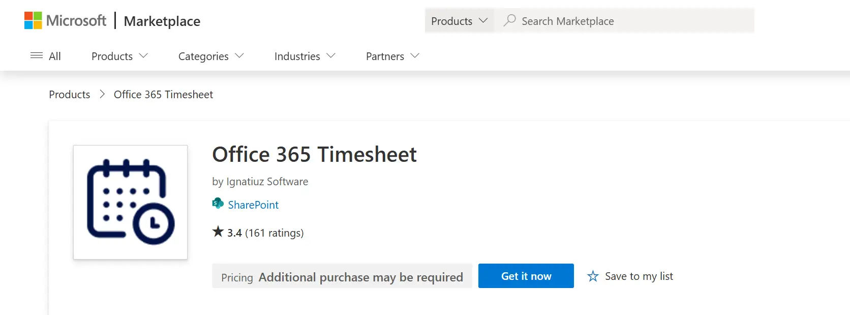Click the SharePoint icon
This screenshot has height=315, width=850.
218,204
